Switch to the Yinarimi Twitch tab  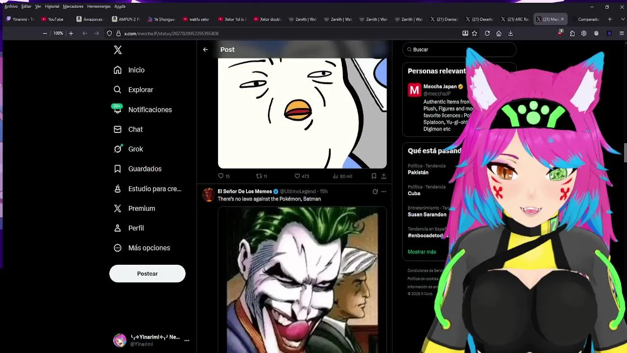pyautogui.click(x=20, y=19)
